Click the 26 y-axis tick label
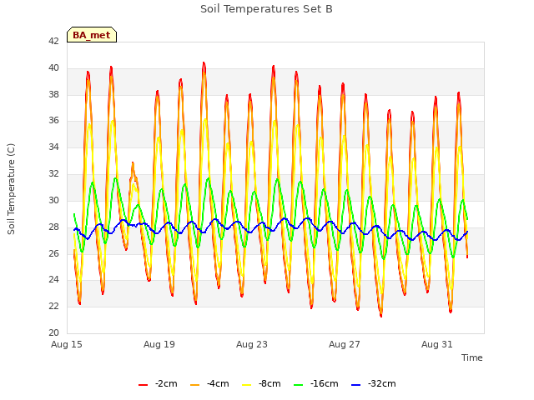534x400 pixels. pos(53,253)
